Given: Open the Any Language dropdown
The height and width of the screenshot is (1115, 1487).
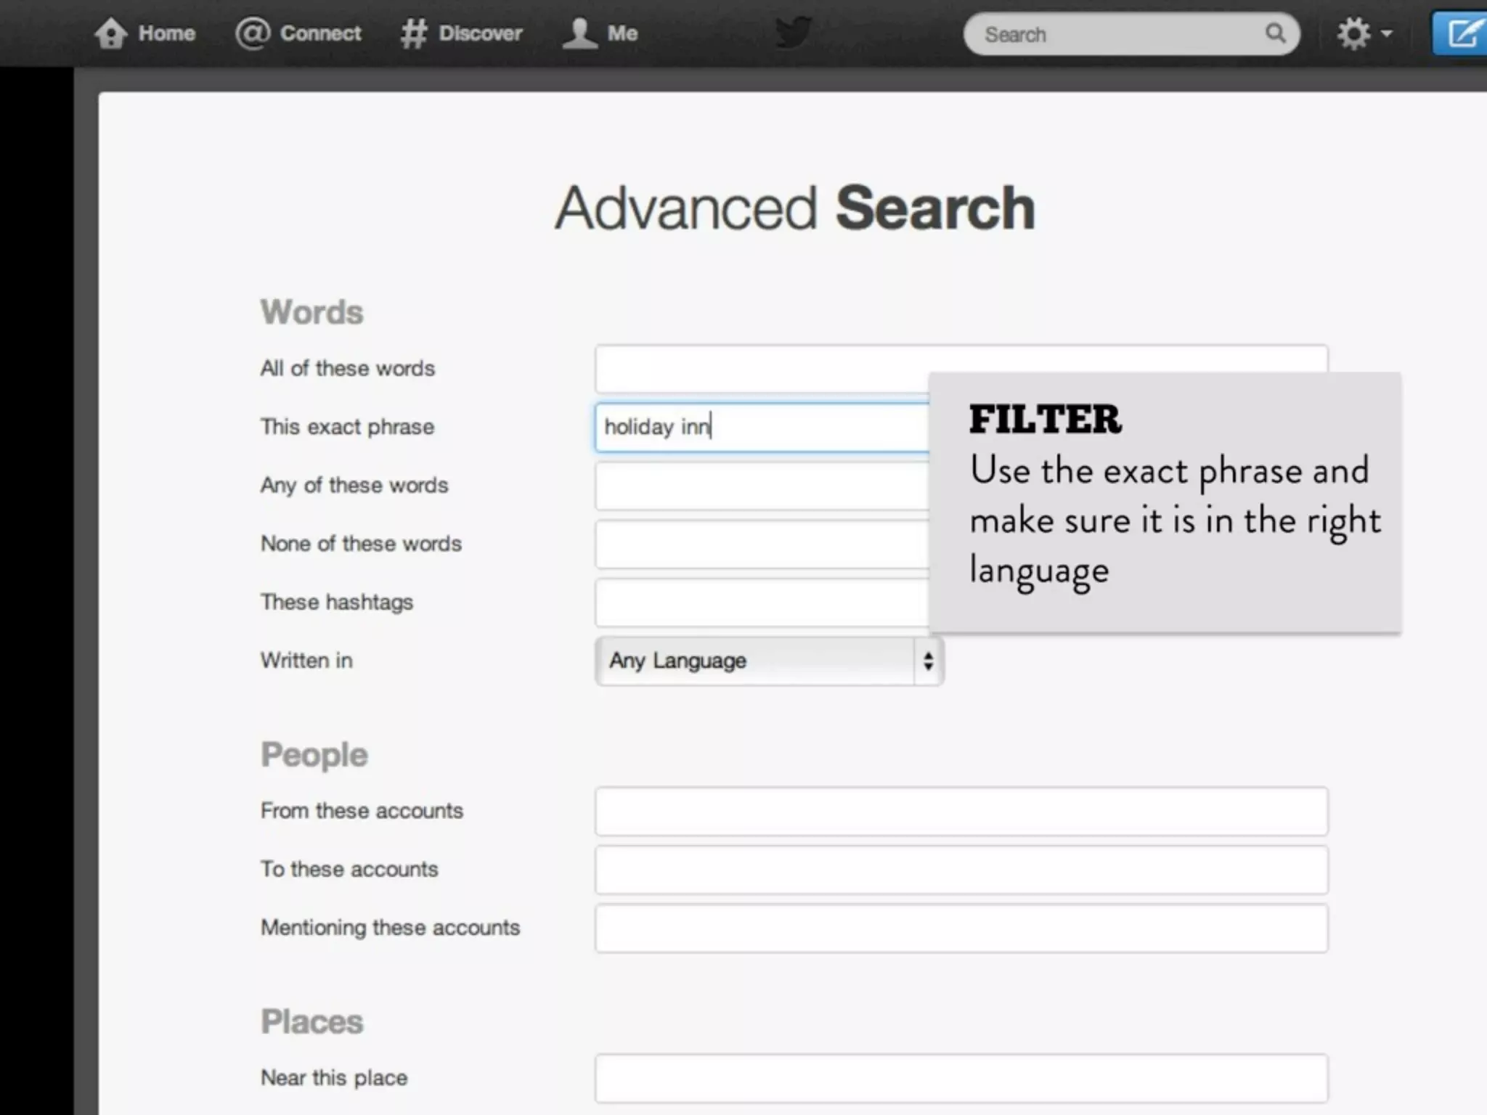Looking at the screenshot, I should 755,661.
